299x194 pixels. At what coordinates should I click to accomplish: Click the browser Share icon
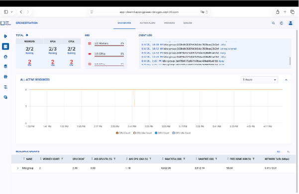[278, 12]
